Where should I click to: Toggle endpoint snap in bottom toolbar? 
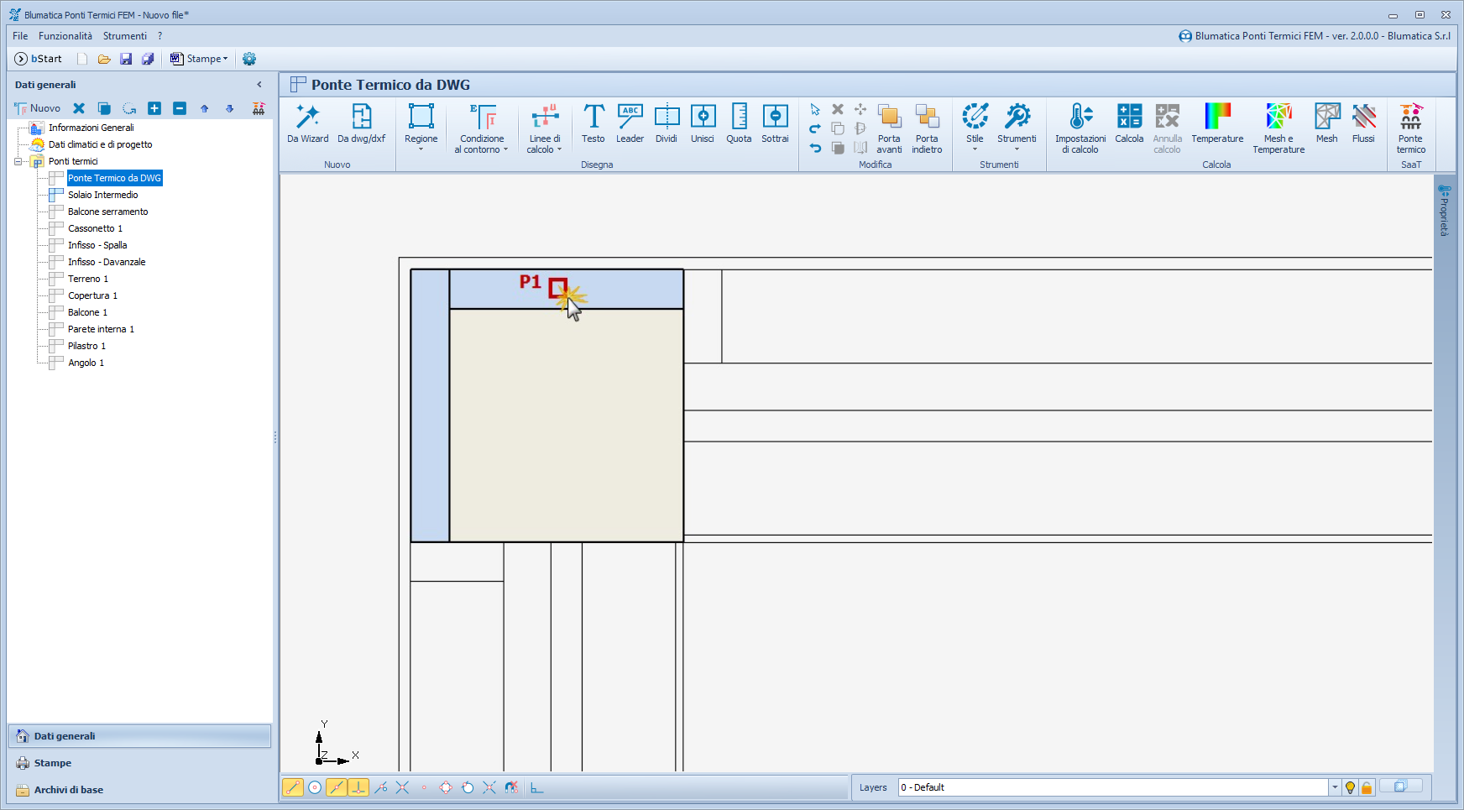(293, 787)
